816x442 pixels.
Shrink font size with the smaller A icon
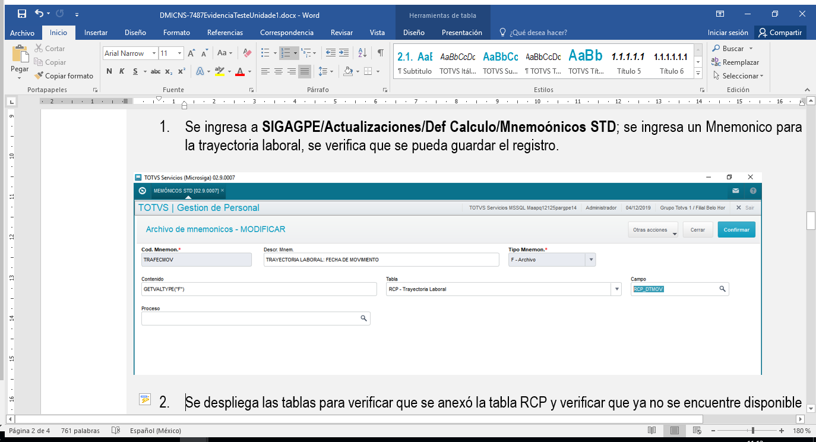(205, 53)
